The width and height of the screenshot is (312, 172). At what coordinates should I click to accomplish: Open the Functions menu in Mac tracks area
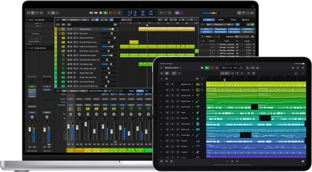click(75, 20)
